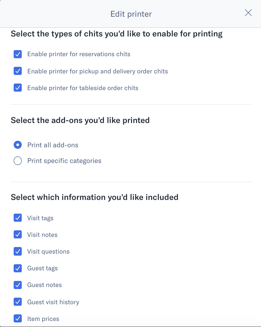Click the Visit questions label
The width and height of the screenshot is (261, 327).
pos(48,251)
